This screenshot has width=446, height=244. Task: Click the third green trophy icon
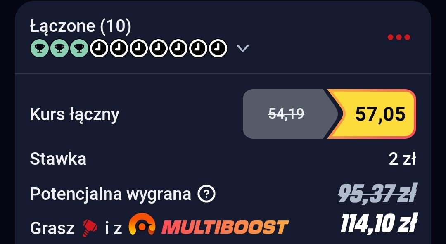click(79, 48)
